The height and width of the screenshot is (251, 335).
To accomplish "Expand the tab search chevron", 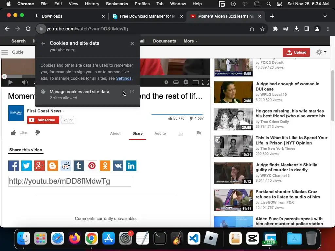I will (x=325, y=16).
